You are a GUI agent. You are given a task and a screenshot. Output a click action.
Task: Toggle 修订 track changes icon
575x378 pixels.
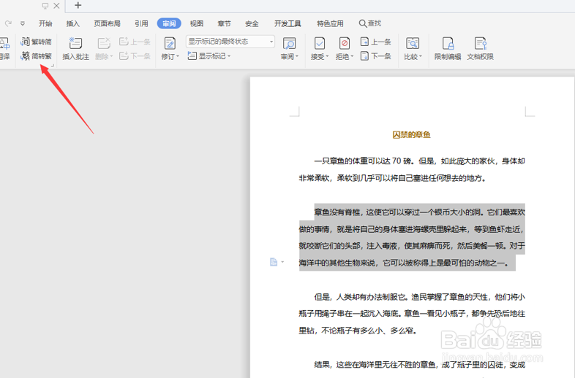[170, 44]
